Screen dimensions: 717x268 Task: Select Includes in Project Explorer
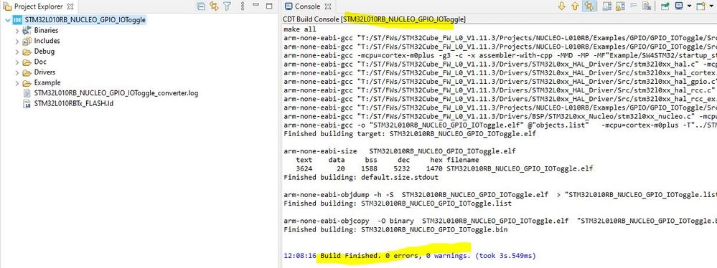[x=47, y=41]
